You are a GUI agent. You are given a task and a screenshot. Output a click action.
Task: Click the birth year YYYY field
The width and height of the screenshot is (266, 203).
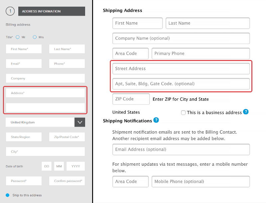pyautogui.click(x=76, y=166)
